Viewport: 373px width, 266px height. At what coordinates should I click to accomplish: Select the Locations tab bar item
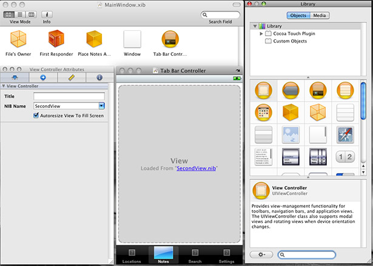[x=132, y=256]
